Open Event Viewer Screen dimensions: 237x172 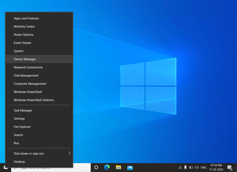point(22,43)
